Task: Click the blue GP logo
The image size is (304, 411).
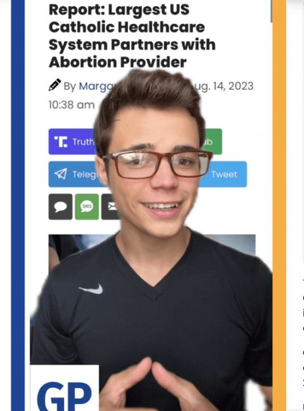Action: (x=65, y=396)
